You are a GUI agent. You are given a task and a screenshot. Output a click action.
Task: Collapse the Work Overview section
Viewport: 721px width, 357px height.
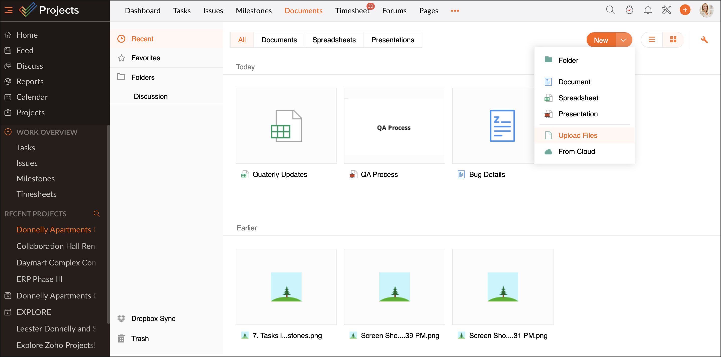[x=8, y=132]
